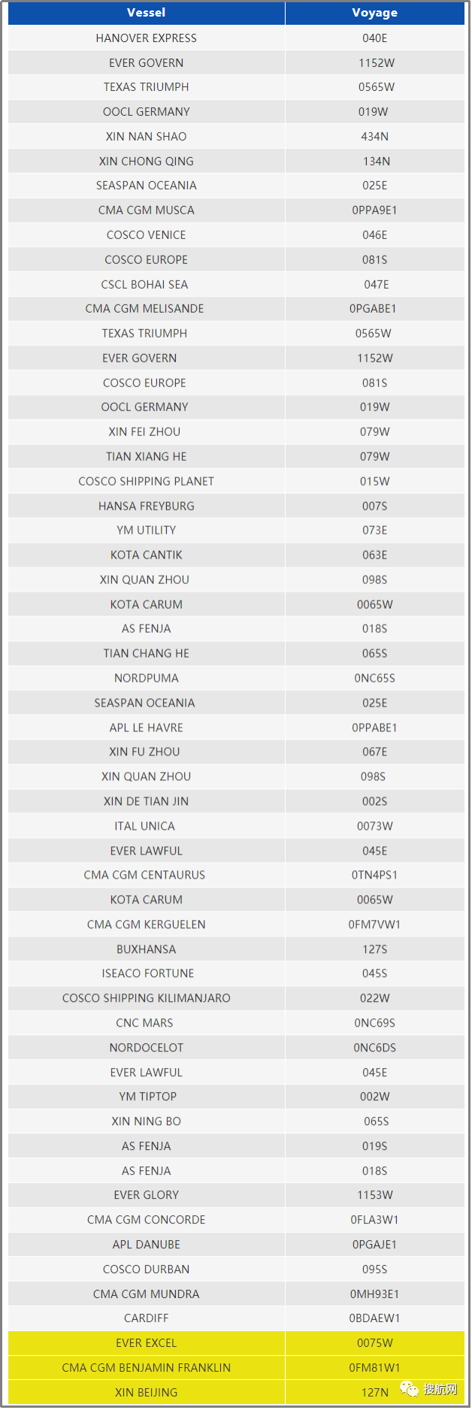Screen dimensions: 472x1410
Task: Select the HANOVER EXPRESS vessel cell
Action: 147,38
